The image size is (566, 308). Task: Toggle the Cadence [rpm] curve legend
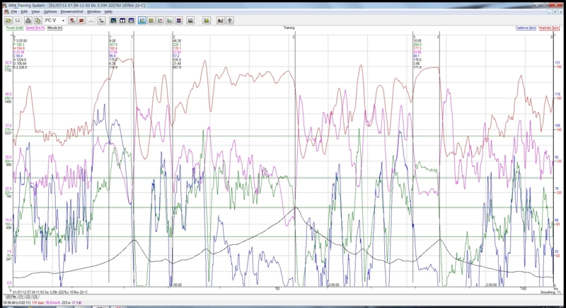[x=526, y=28]
